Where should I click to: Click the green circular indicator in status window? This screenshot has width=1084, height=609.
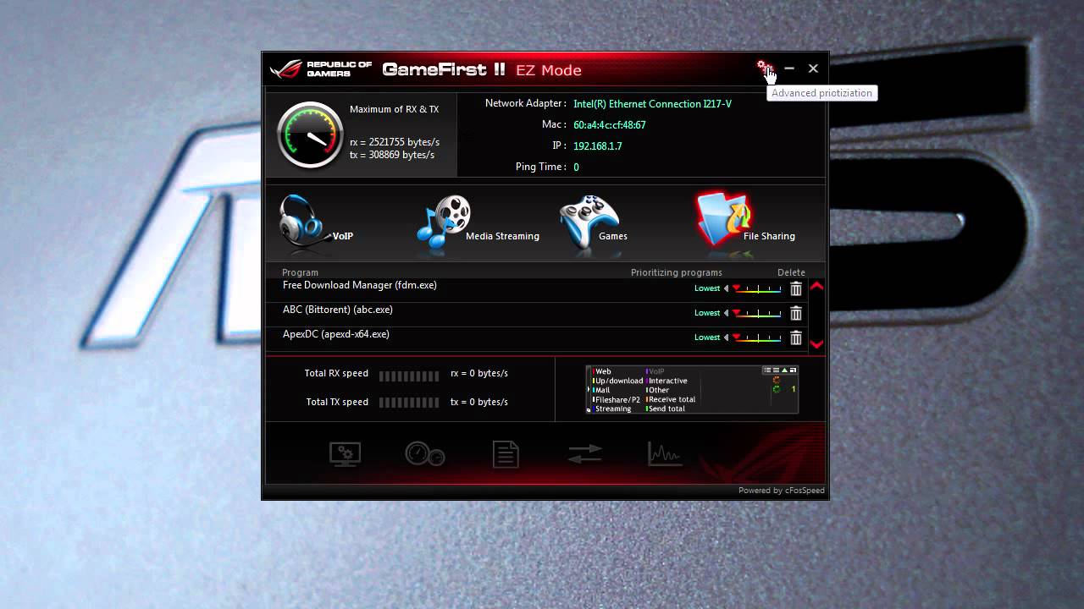(777, 389)
